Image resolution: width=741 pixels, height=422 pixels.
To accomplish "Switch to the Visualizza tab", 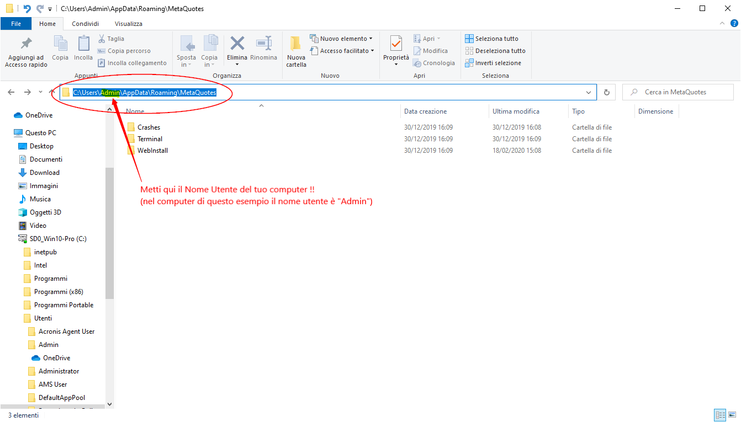I will tap(129, 24).
